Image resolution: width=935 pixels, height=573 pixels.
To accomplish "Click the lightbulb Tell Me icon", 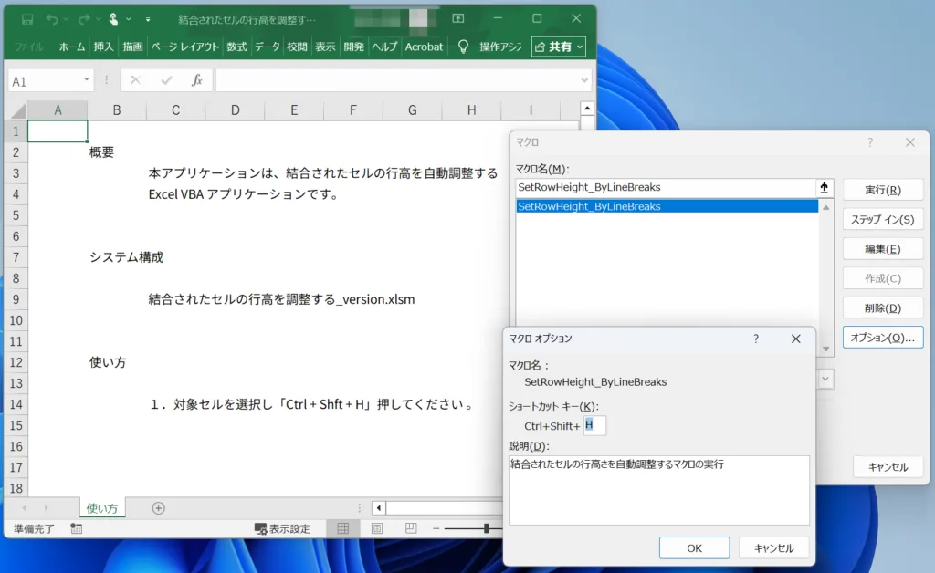I will click(463, 47).
